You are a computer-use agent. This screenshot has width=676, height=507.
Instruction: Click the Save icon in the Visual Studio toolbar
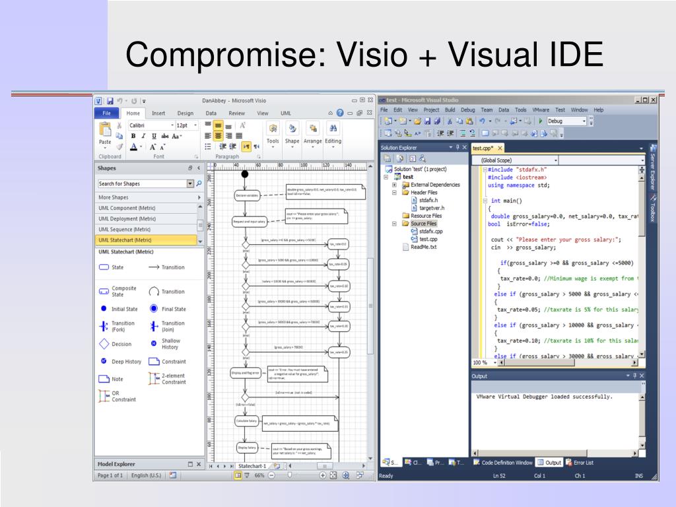tap(427, 121)
